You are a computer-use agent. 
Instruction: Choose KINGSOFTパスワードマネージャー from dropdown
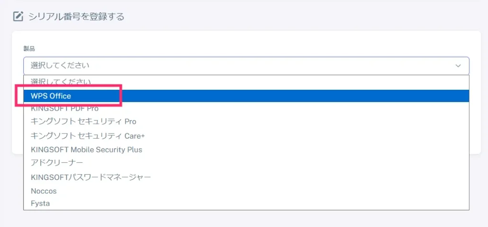click(x=91, y=177)
